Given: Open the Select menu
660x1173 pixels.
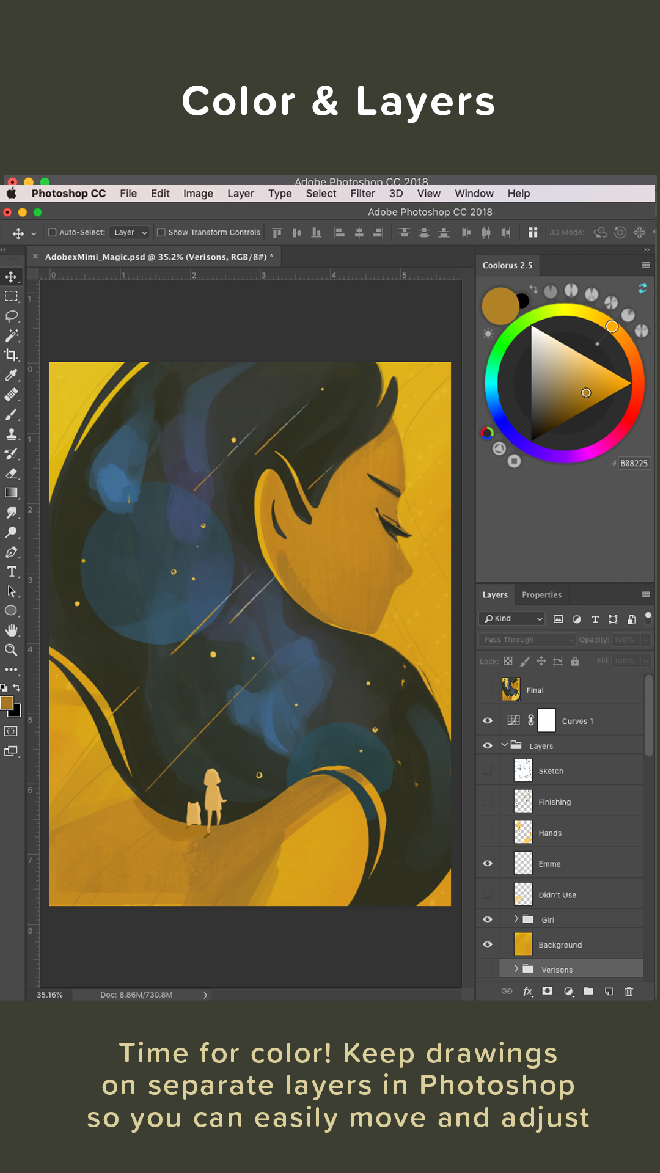Looking at the screenshot, I should click(321, 194).
